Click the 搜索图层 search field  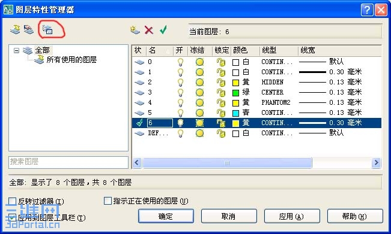[x=68, y=162]
